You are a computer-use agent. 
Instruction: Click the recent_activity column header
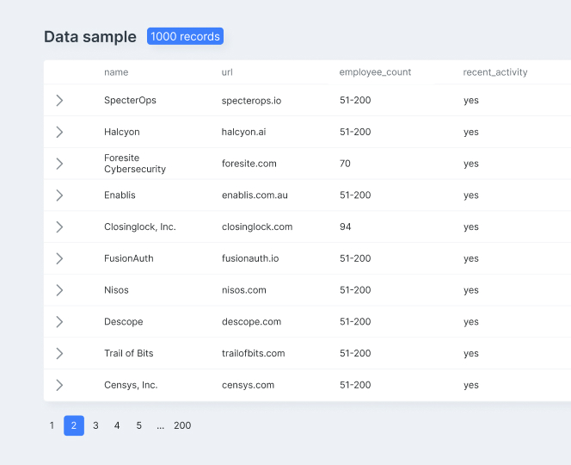coord(494,72)
